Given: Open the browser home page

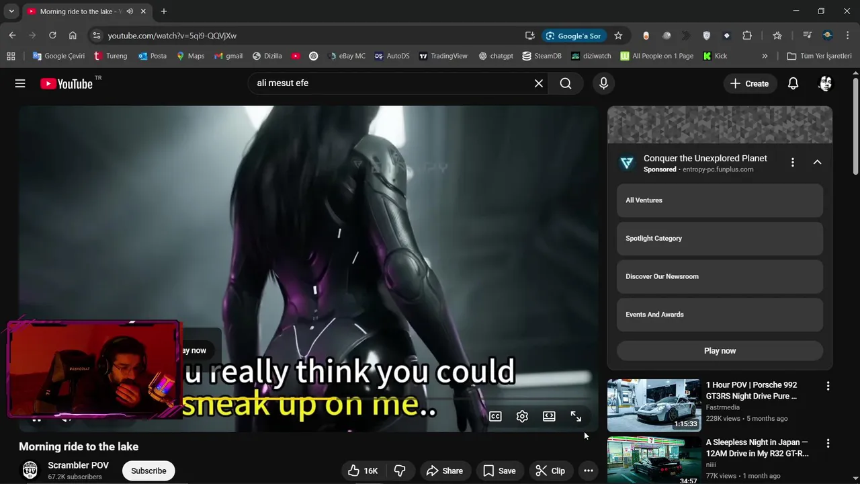Looking at the screenshot, I should [x=73, y=36].
